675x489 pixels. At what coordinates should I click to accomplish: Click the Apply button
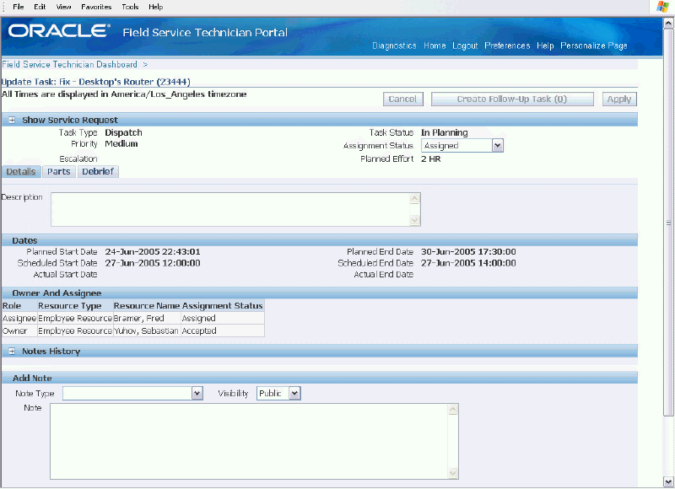[x=619, y=99]
